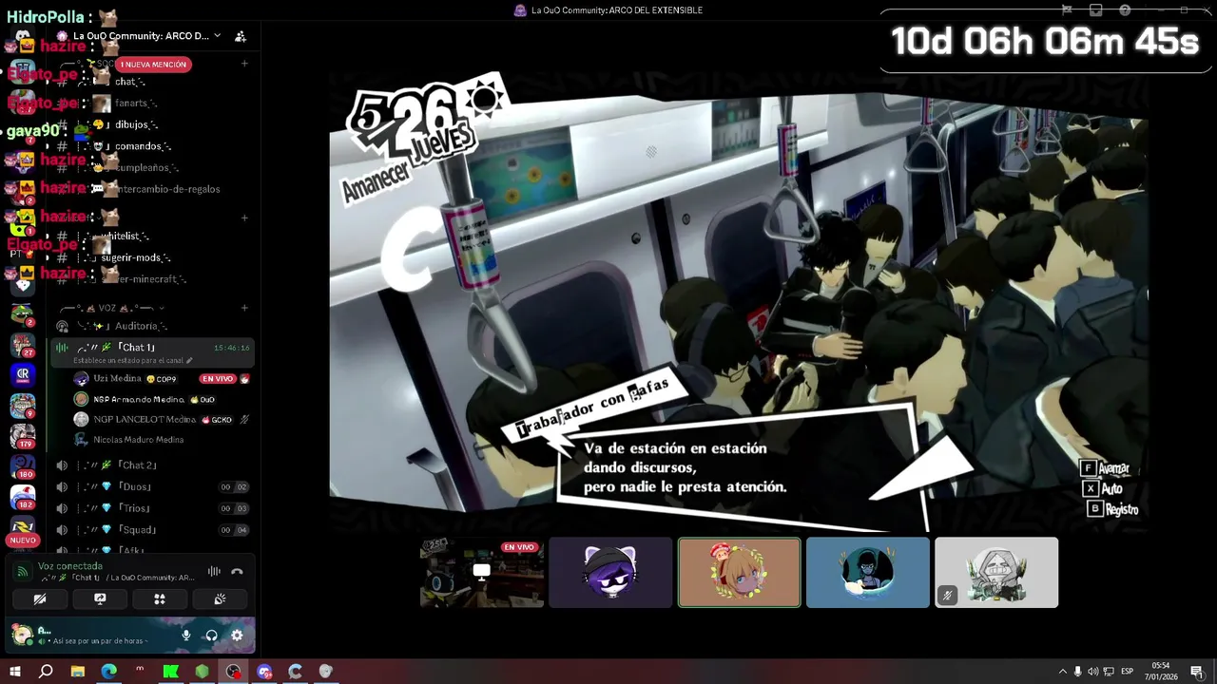Image resolution: width=1217 pixels, height=684 pixels.
Task: Select the blue-background dark-haired avatar tile
Action: pyautogui.click(x=868, y=572)
